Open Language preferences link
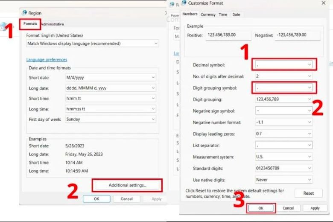The image size is (333, 222). click(x=47, y=60)
